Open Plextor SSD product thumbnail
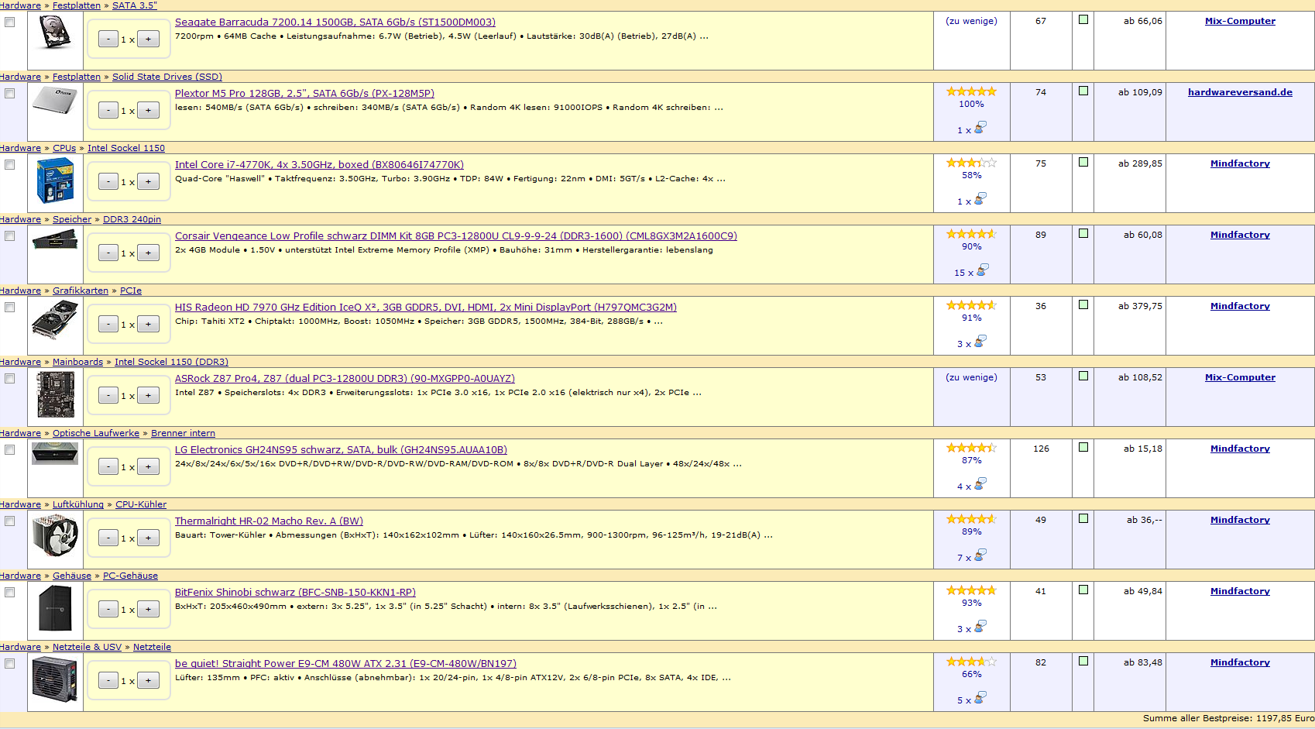The image size is (1315, 729). click(55, 101)
